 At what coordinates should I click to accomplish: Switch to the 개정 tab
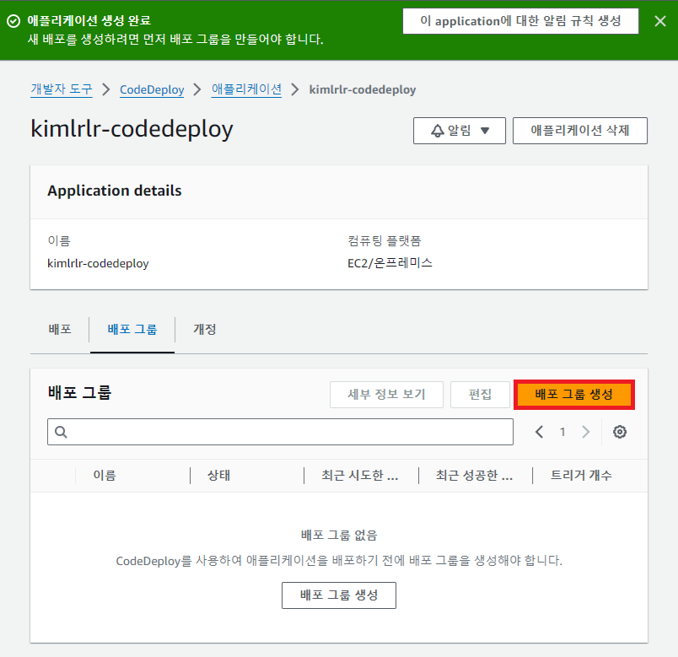click(204, 329)
